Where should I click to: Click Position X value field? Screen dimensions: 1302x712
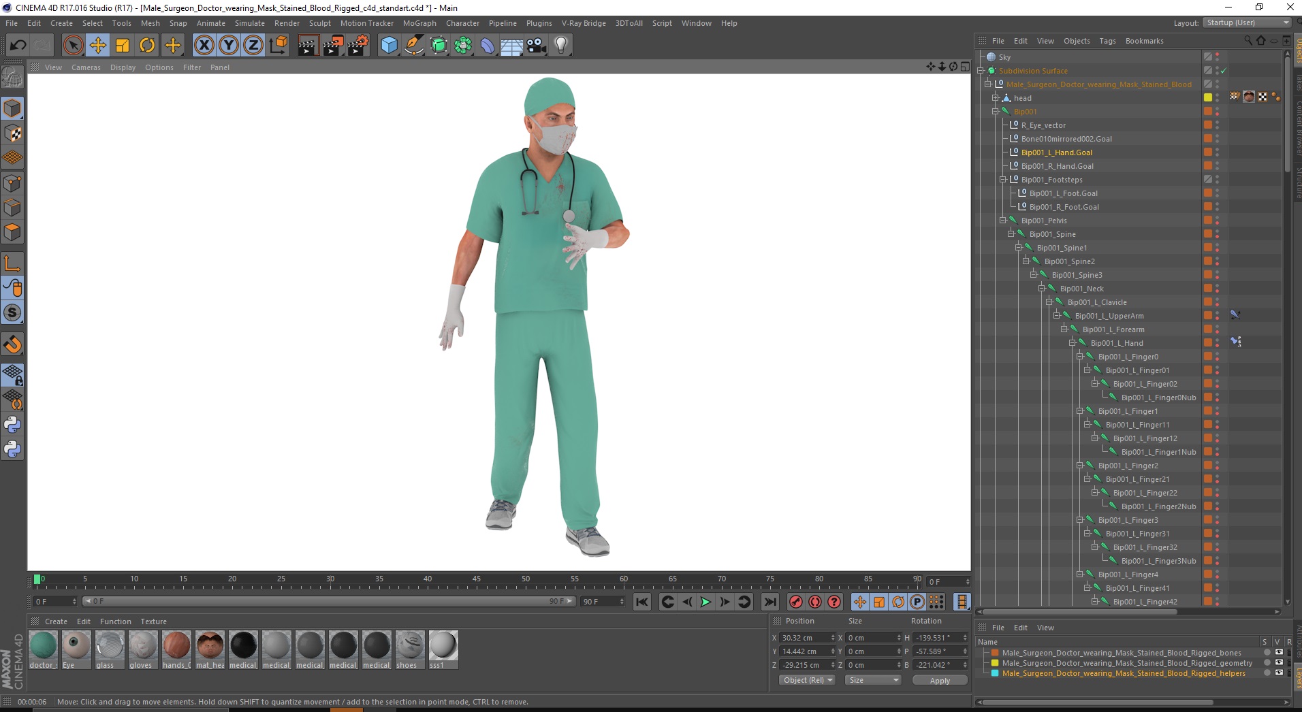pos(807,638)
